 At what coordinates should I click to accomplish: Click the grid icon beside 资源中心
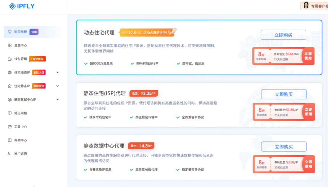[x=10, y=46]
